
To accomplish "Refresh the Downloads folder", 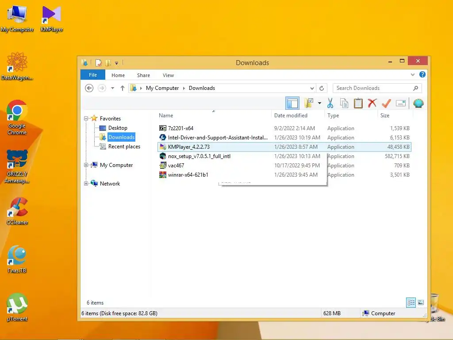I will point(322,88).
